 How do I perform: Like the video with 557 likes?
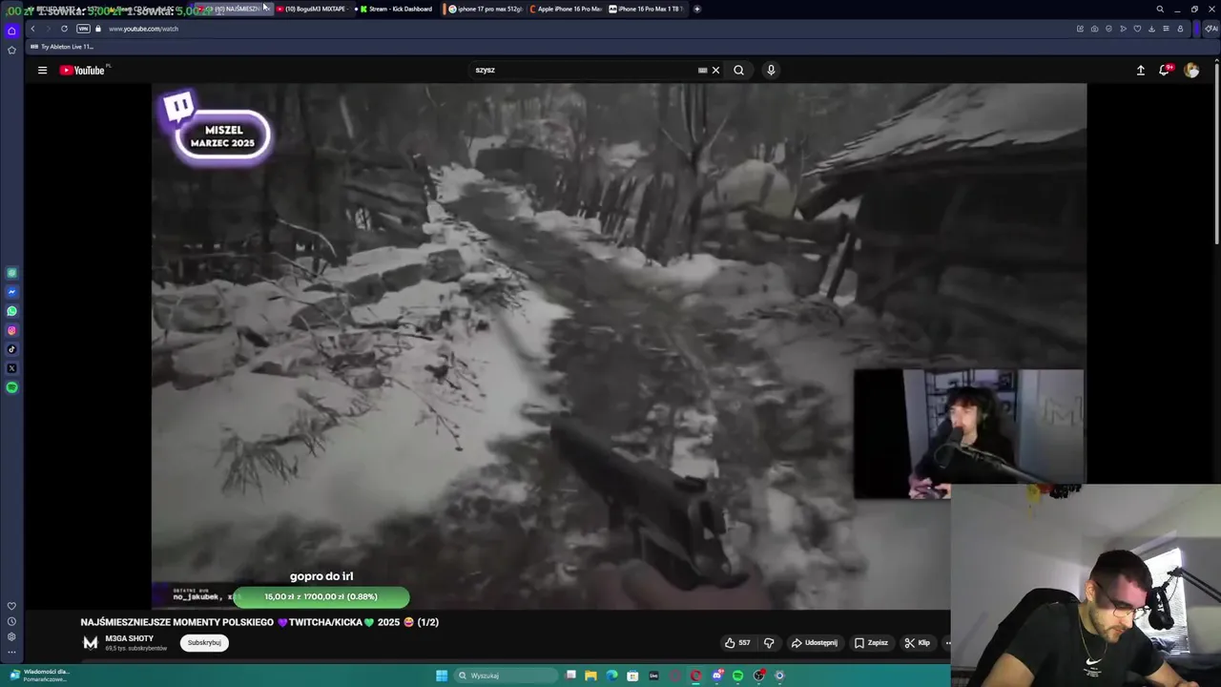tap(737, 643)
